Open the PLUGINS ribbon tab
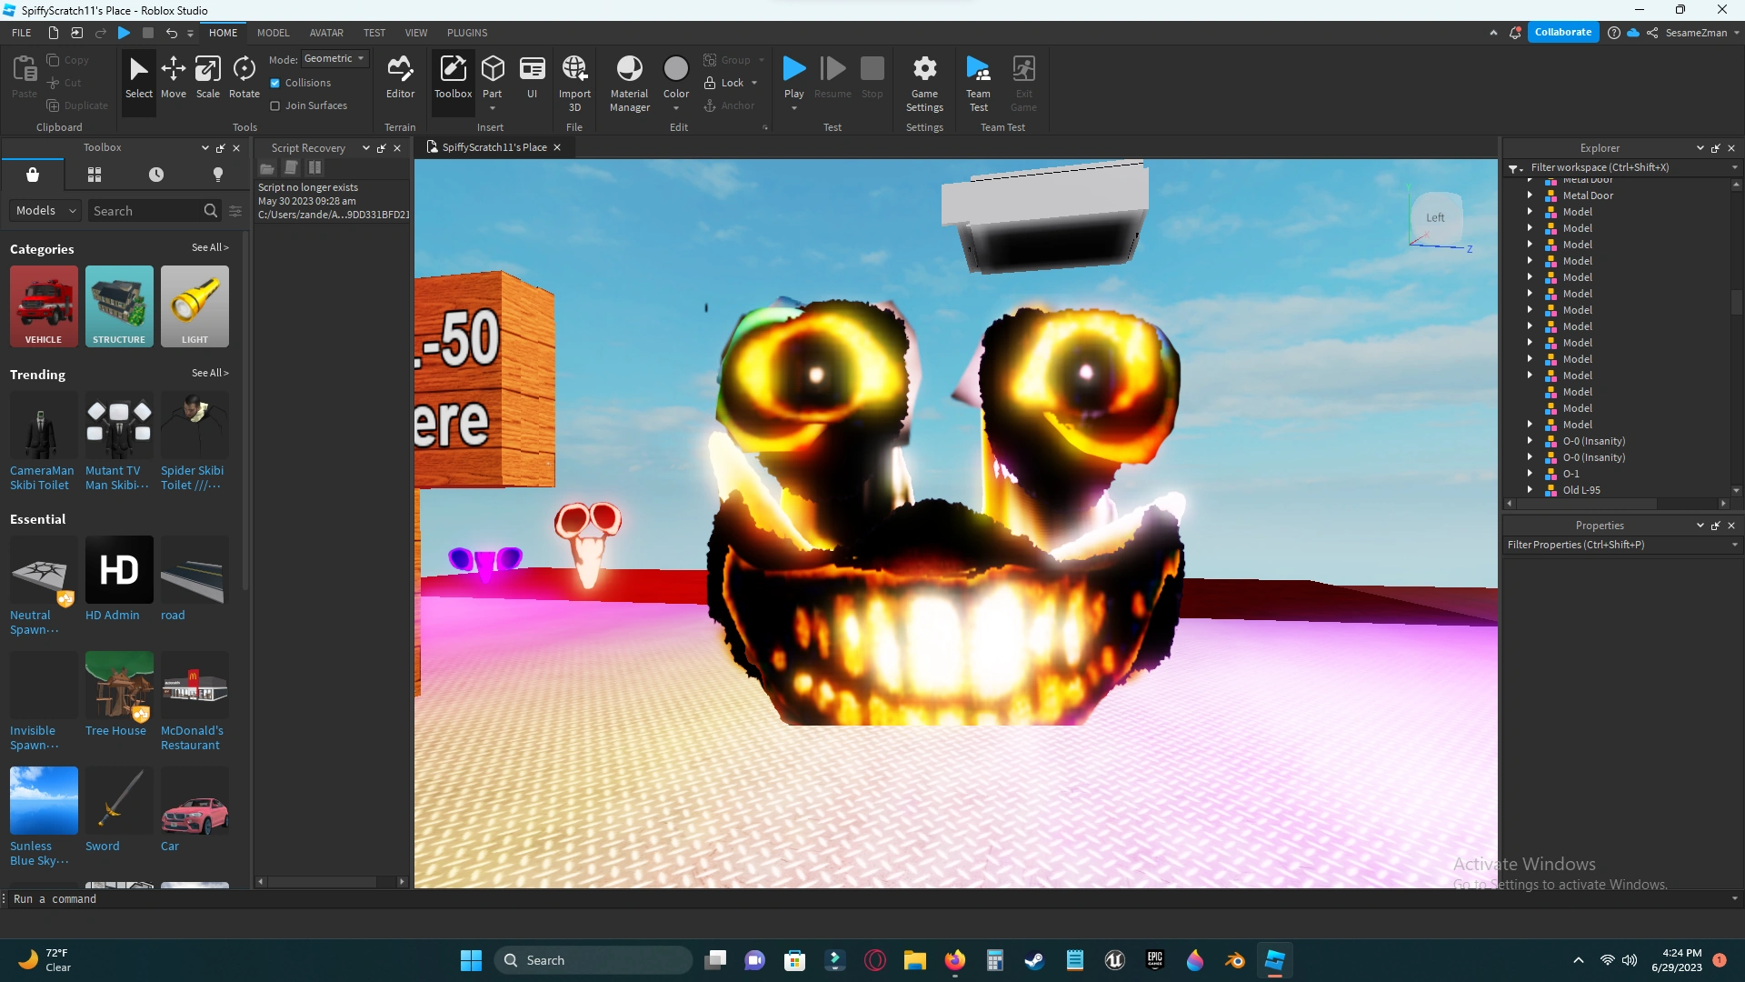Viewport: 1745px width, 982px height. point(467,33)
